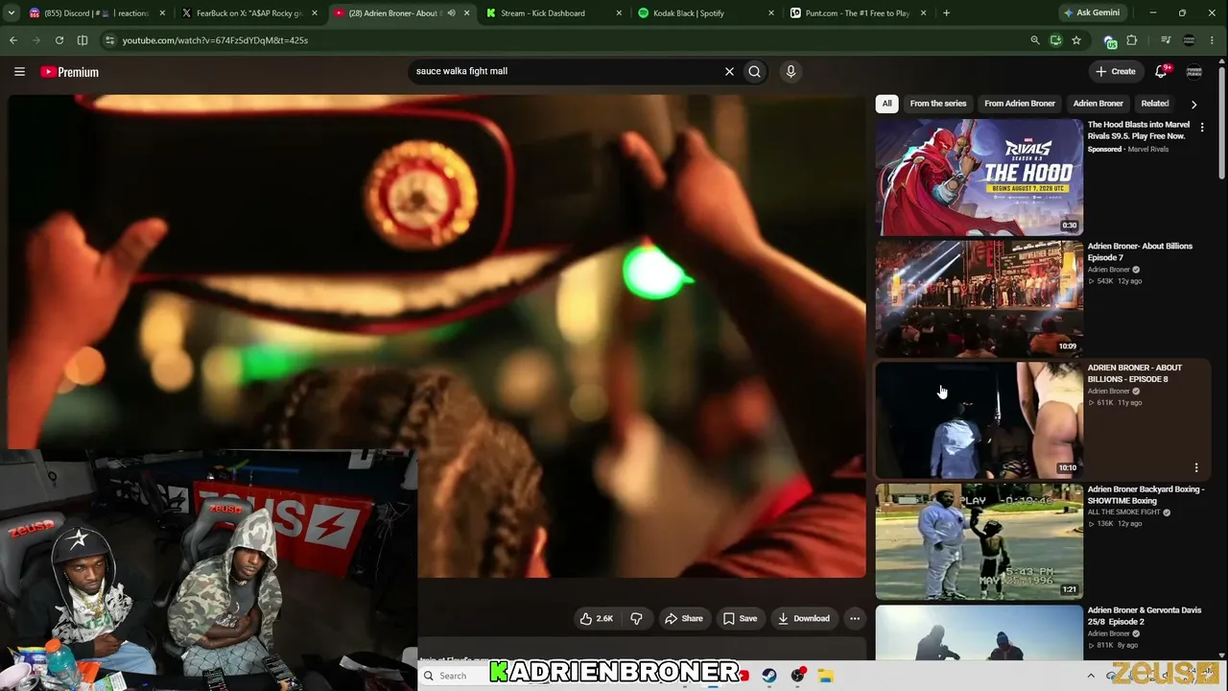Open Steam from the taskbar

[x=769, y=676]
